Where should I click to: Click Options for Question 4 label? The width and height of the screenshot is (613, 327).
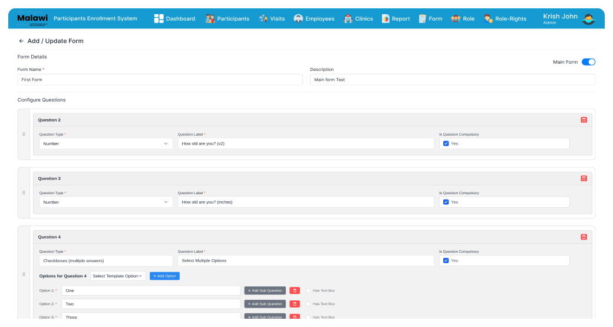pos(63,276)
